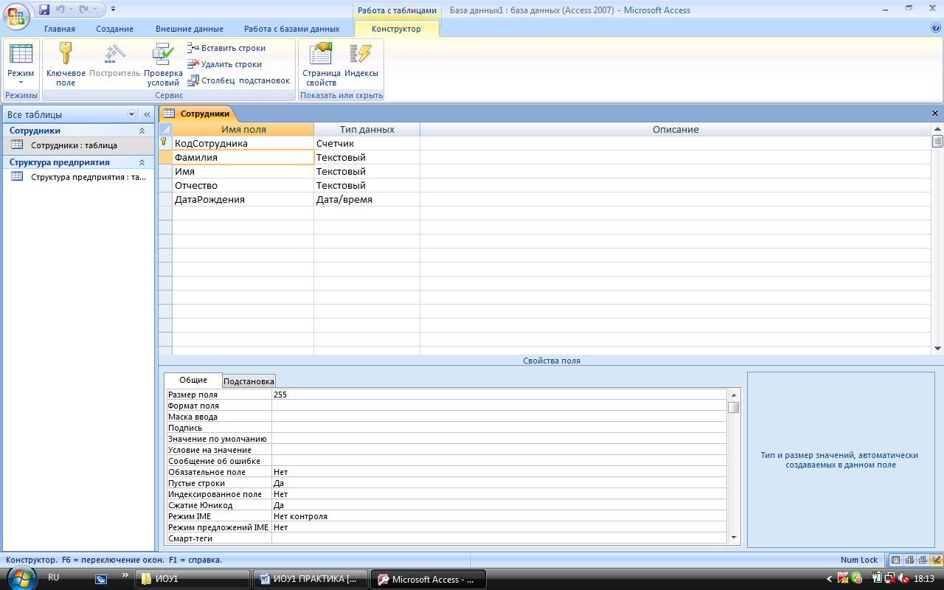Click the Описание column header

pos(675,129)
